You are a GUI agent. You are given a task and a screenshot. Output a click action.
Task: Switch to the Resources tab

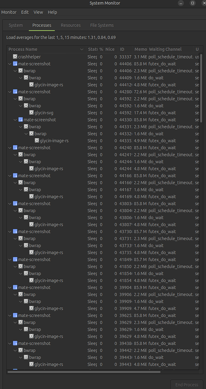pos(71,26)
